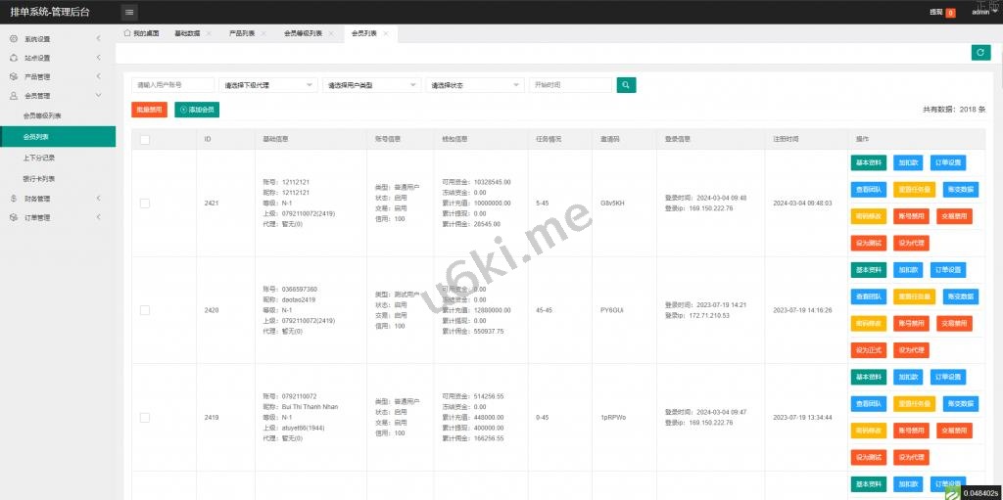Click the 开始时间 date input field
Viewport: 1003px width, 500px height.
[570, 85]
